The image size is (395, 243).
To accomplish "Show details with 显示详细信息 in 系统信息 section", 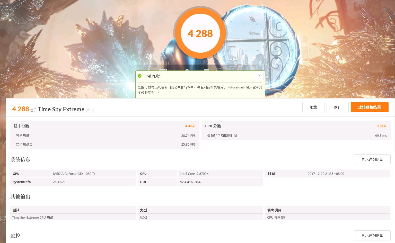I will point(372,159).
